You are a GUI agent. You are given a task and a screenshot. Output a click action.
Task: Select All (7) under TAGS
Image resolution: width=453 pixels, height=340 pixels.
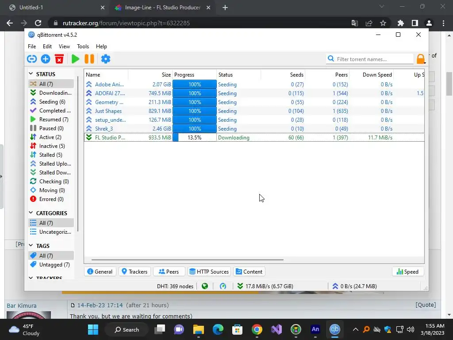click(51, 255)
